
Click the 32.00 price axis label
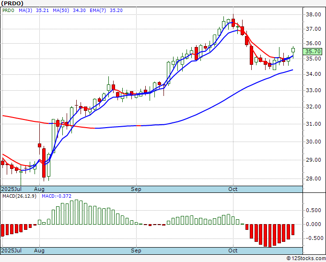pyautogui.click(x=314, y=107)
